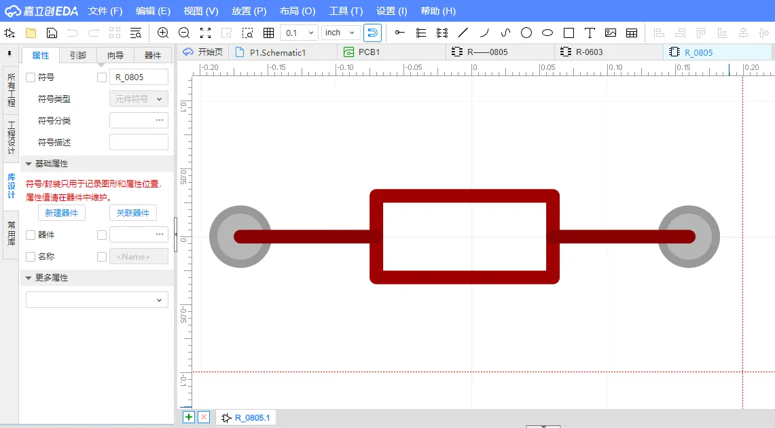
Task: Tick the 名称 label checkbox
Action: click(31, 257)
